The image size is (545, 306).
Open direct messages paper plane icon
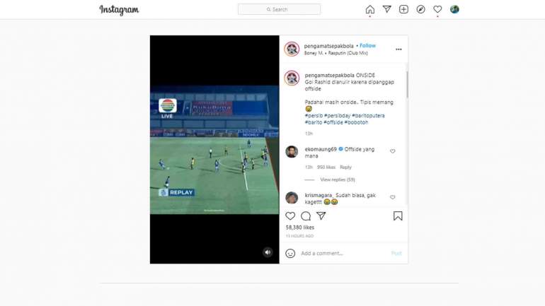386,9
